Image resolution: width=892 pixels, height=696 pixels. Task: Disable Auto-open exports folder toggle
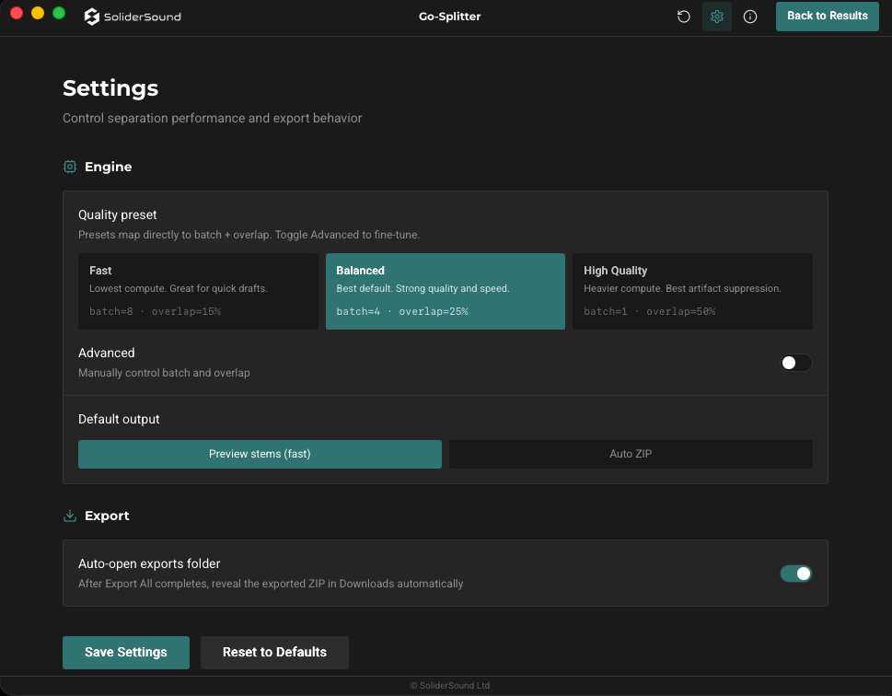(x=795, y=574)
